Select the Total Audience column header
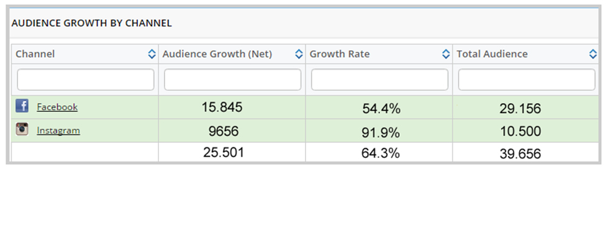Image resolution: width=608 pixels, height=243 pixels. pos(492,54)
